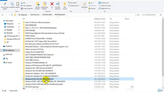
Task: Click Bu bilgisayar in address bar
Action: click(23, 15)
